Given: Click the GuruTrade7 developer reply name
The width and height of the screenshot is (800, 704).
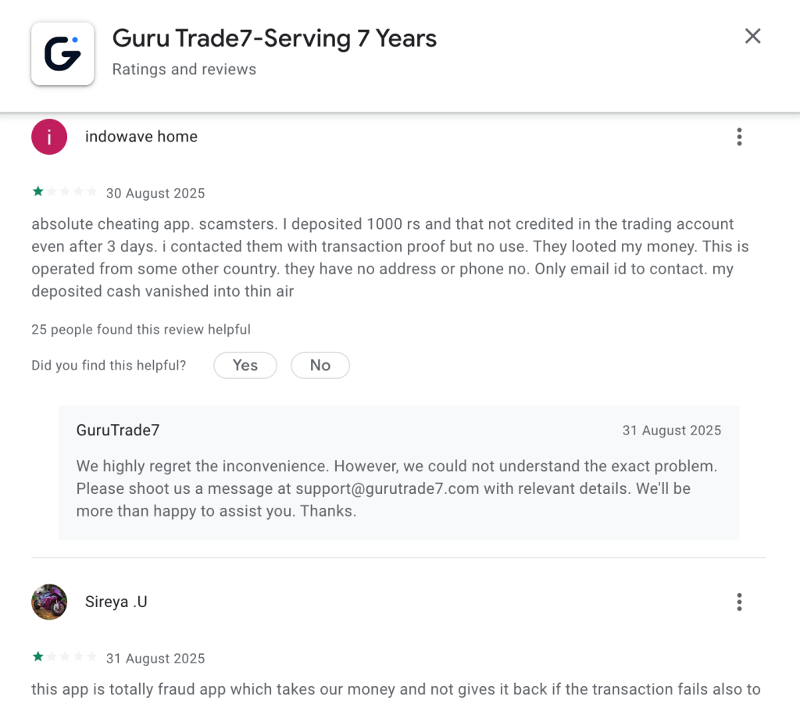Looking at the screenshot, I should coord(118,431).
